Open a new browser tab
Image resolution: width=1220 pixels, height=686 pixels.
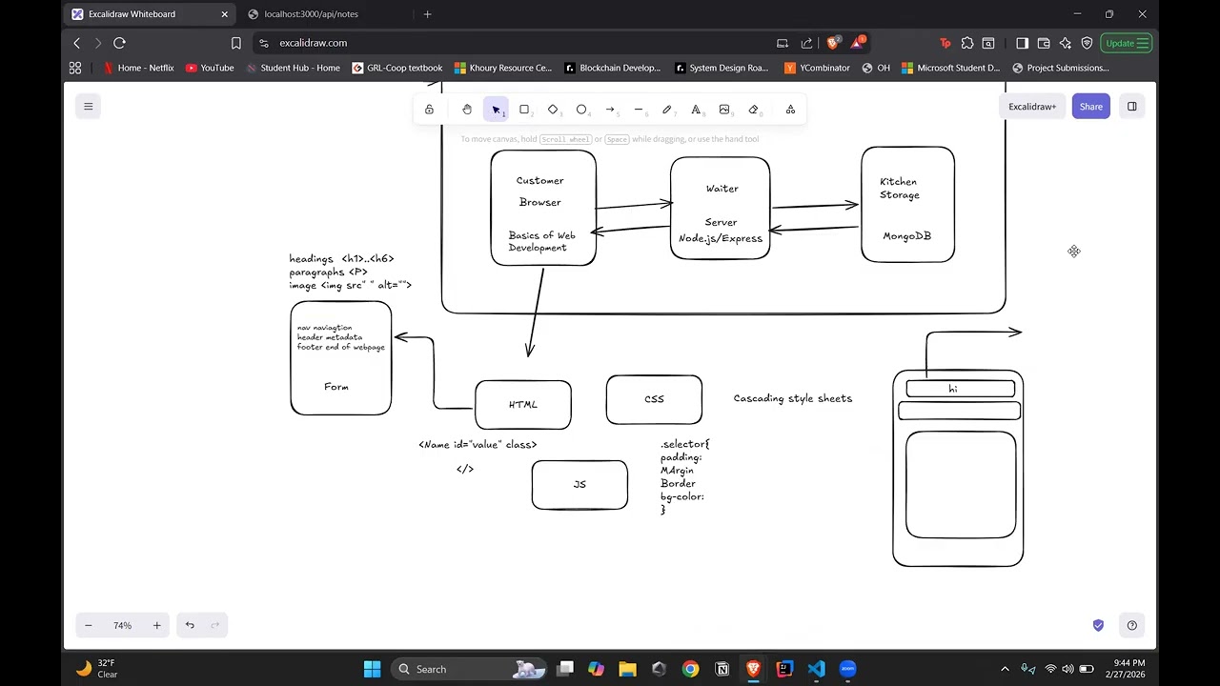[428, 14]
